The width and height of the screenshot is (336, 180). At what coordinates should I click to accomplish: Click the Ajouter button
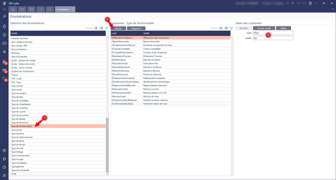tap(119, 28)
